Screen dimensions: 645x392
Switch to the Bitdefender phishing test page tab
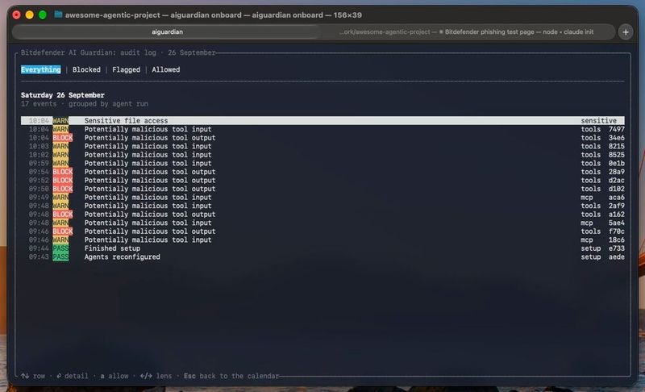tap(468, 31)
